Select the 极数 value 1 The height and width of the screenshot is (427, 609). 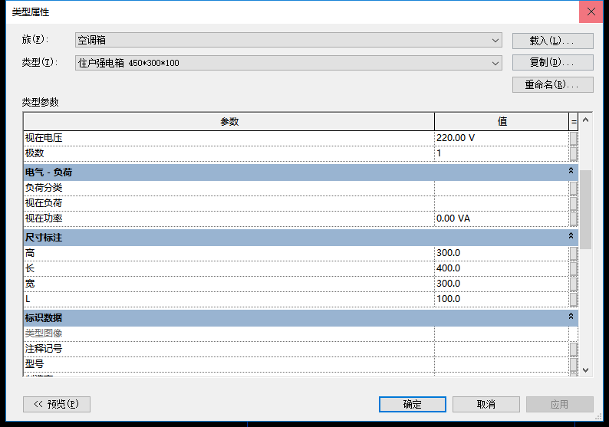pos(502,154)
